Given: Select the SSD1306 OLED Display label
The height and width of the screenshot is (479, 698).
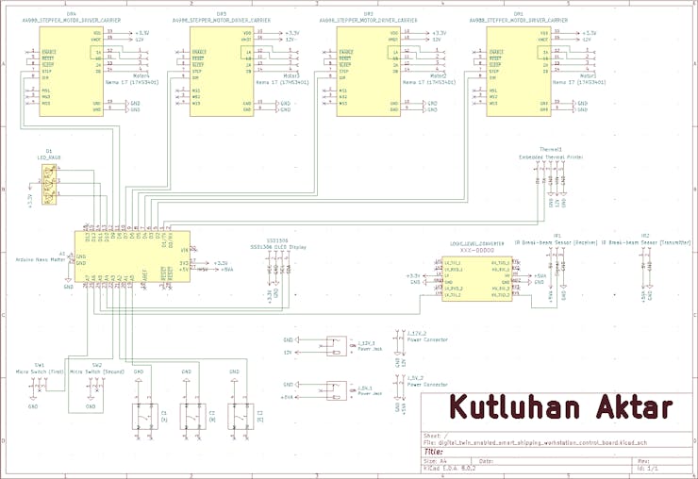Looking at the screenshot, I should coord(278,247).
